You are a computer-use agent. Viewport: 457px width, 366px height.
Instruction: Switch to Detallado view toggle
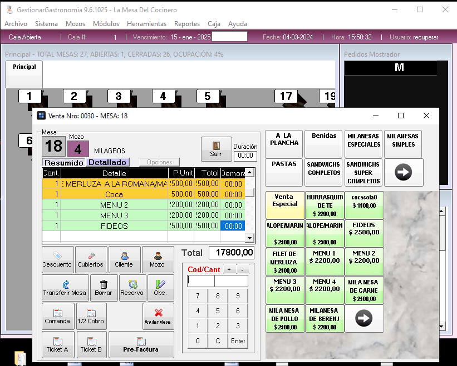tap(107, 163)
